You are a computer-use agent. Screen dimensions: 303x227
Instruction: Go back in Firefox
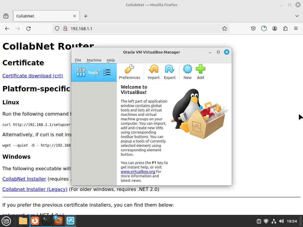(7, 29)
